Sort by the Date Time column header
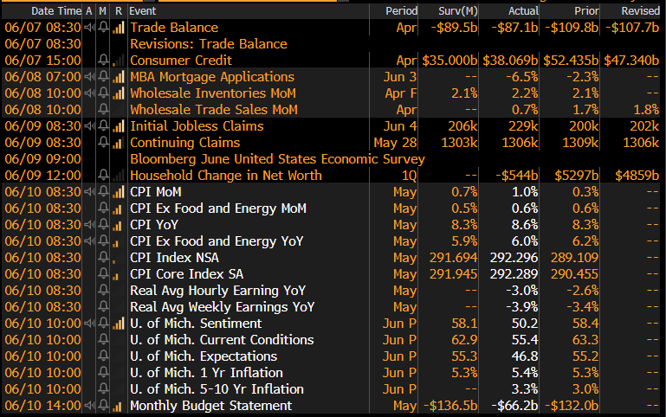 [43, 10]
